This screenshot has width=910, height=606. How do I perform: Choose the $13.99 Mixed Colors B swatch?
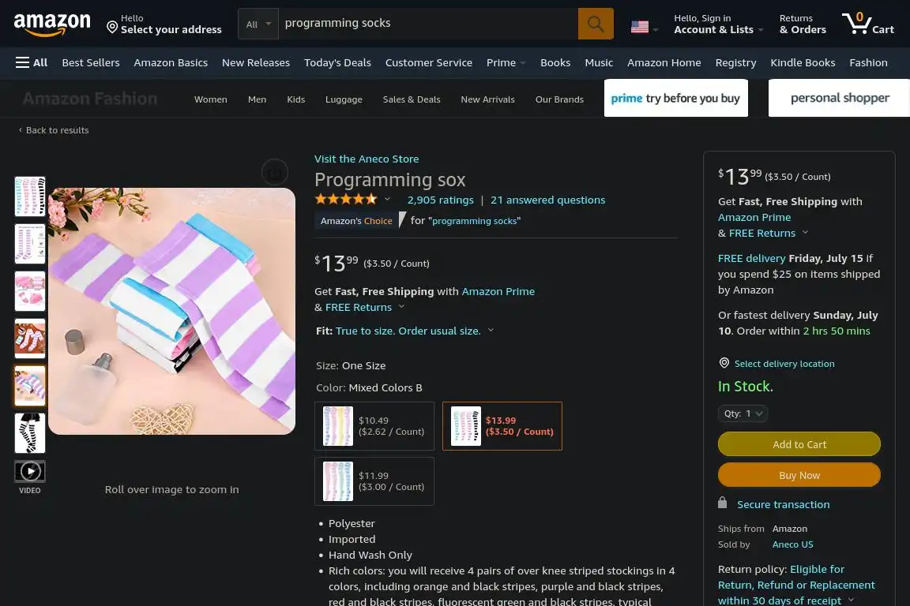(502, 426)
